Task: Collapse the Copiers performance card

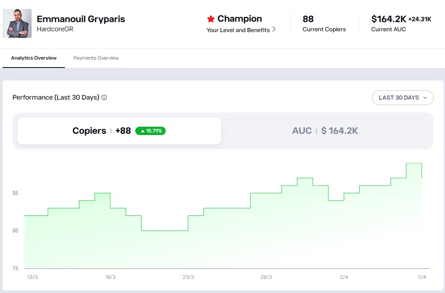Action: (x=119, y=130)
